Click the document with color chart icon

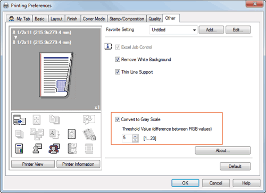click(19, 148)
